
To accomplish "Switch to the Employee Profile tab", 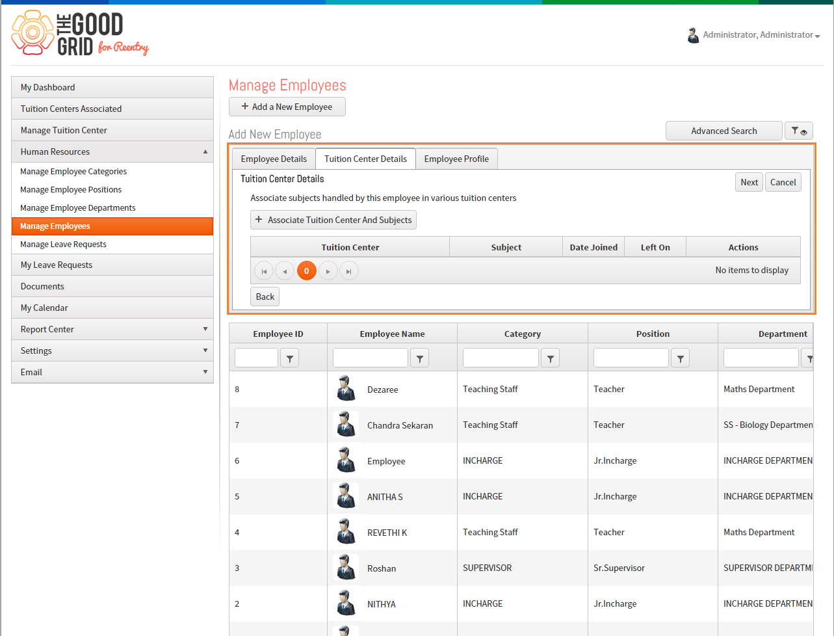I will tap(456, 159).
